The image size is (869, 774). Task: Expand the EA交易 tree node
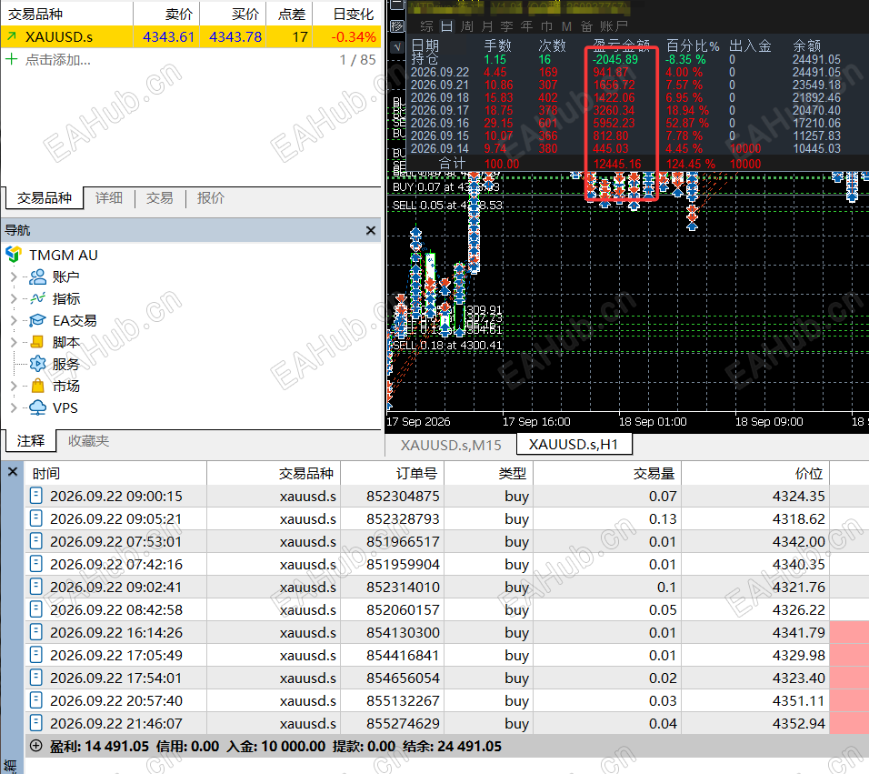click(14, 320)
